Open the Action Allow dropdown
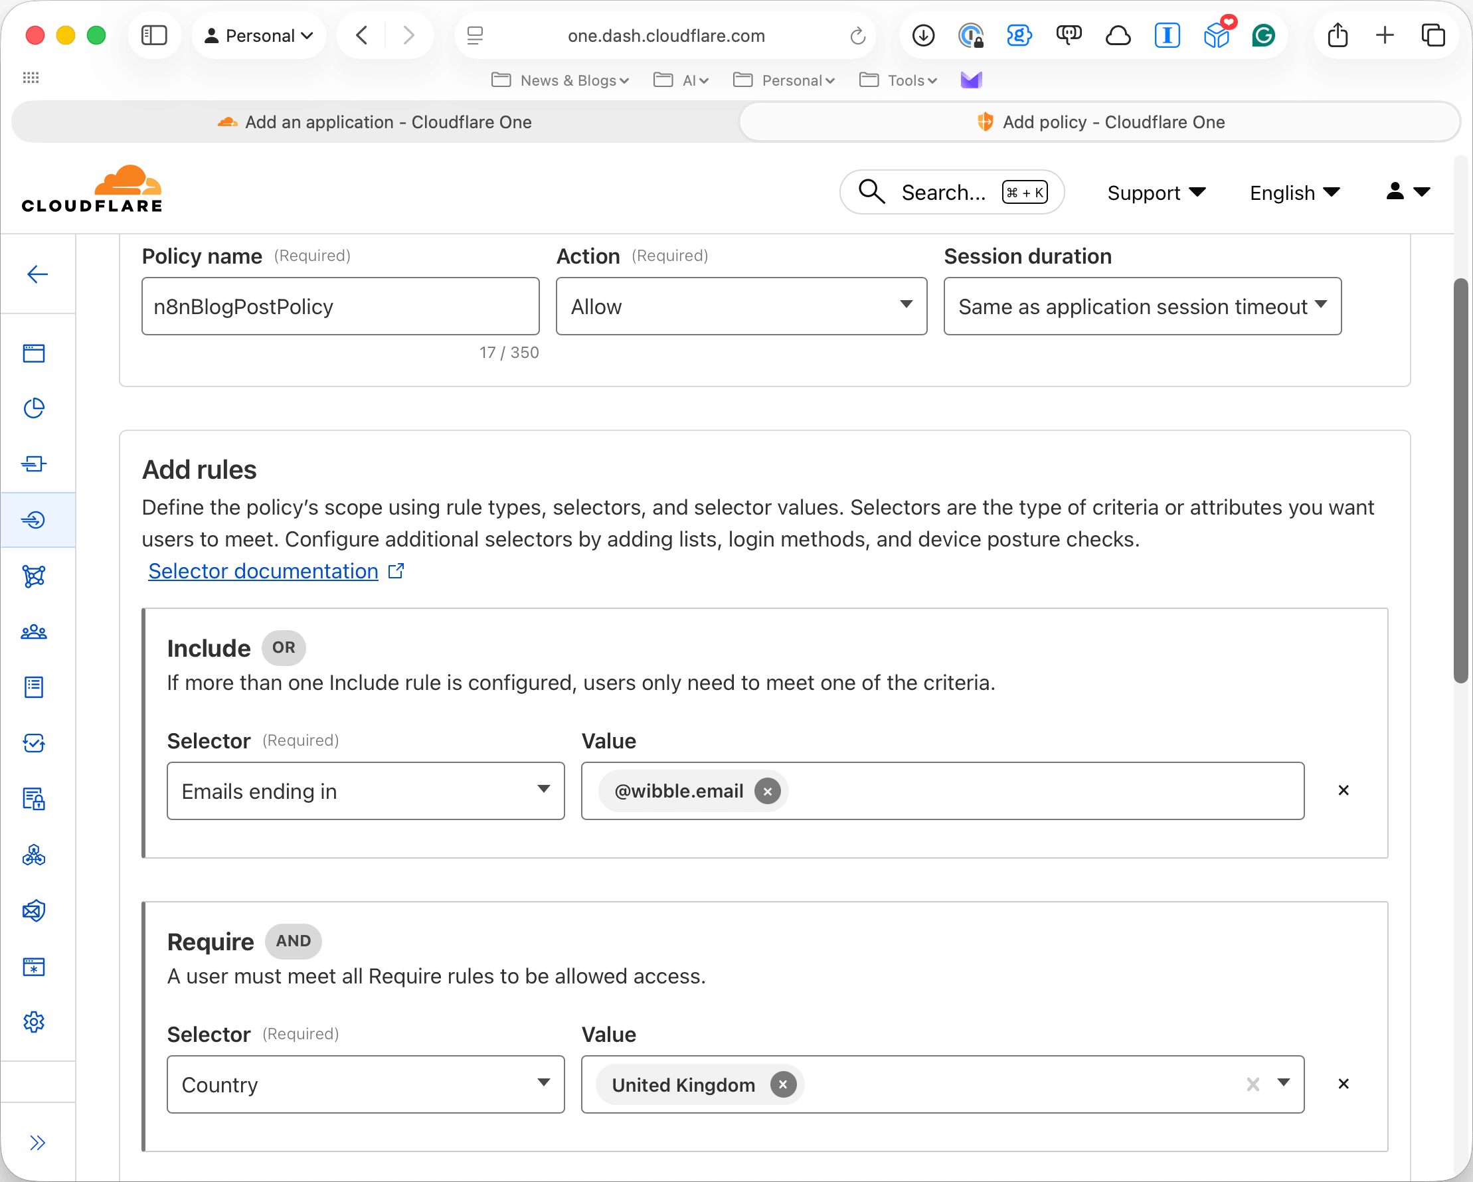The height and width of the screenshot is (1182, 1473). click(x=741, y=306)
